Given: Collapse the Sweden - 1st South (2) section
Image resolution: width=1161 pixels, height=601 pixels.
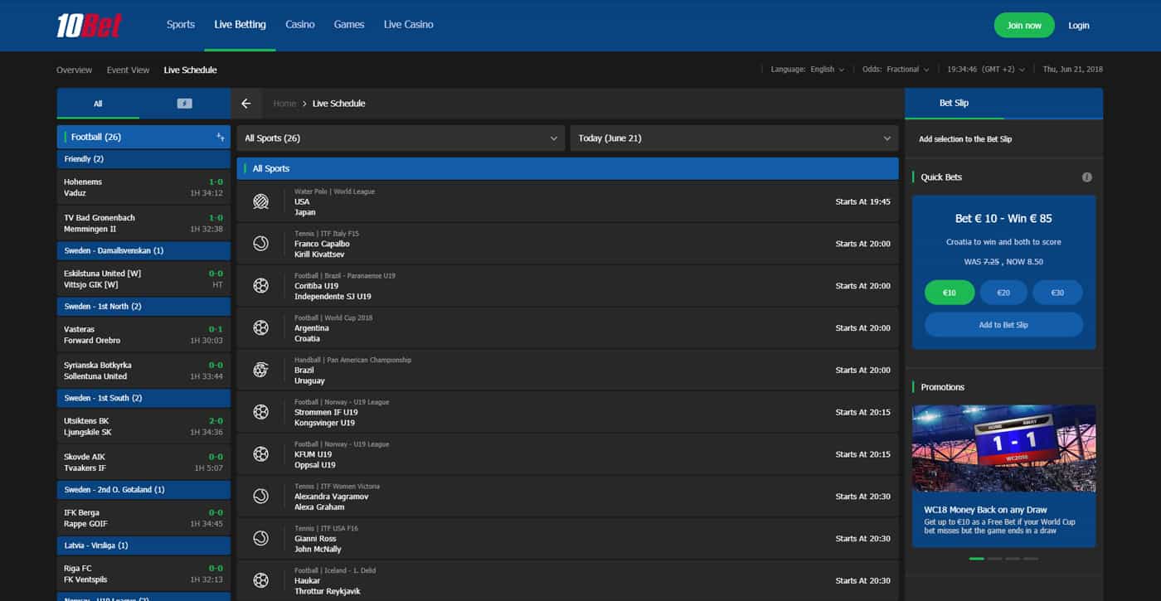Looking at the screenshot, I should click(143, 398).
